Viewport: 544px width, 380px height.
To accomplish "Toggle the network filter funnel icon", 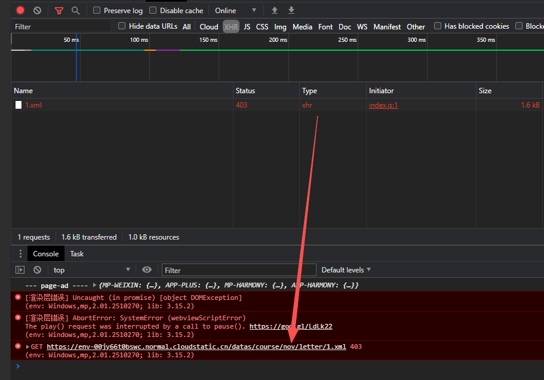I will 59,11.
